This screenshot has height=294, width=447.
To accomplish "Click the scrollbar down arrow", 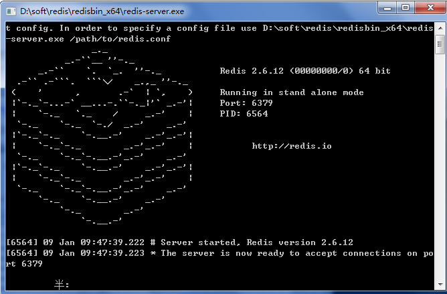I will click(440, 285).
